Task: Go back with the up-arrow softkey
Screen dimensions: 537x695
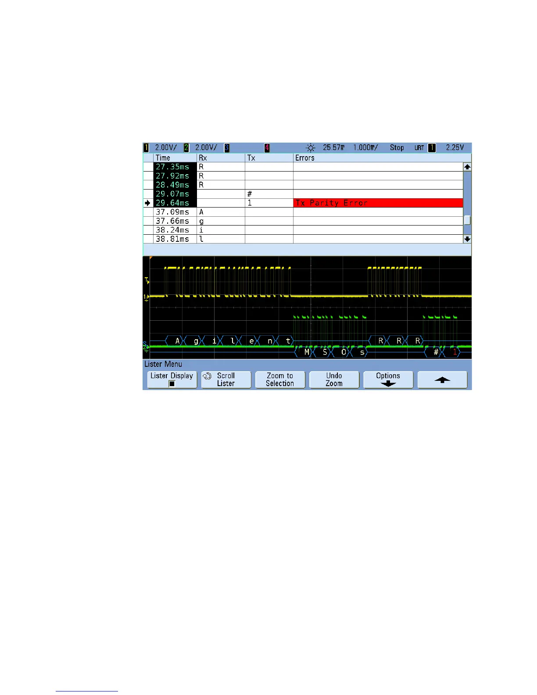Action: pyautogui.click(x=442, y=380)
